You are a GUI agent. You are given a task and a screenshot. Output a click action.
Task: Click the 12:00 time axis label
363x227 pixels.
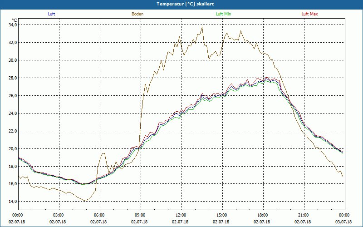click(181, 215)
